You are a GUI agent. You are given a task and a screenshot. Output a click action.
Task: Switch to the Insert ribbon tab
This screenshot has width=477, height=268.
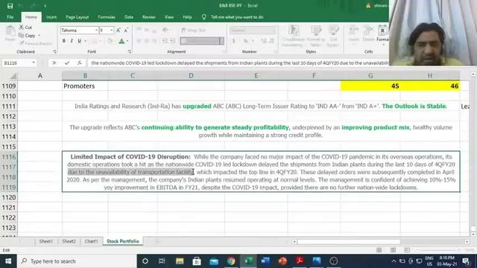click(51, 17)
